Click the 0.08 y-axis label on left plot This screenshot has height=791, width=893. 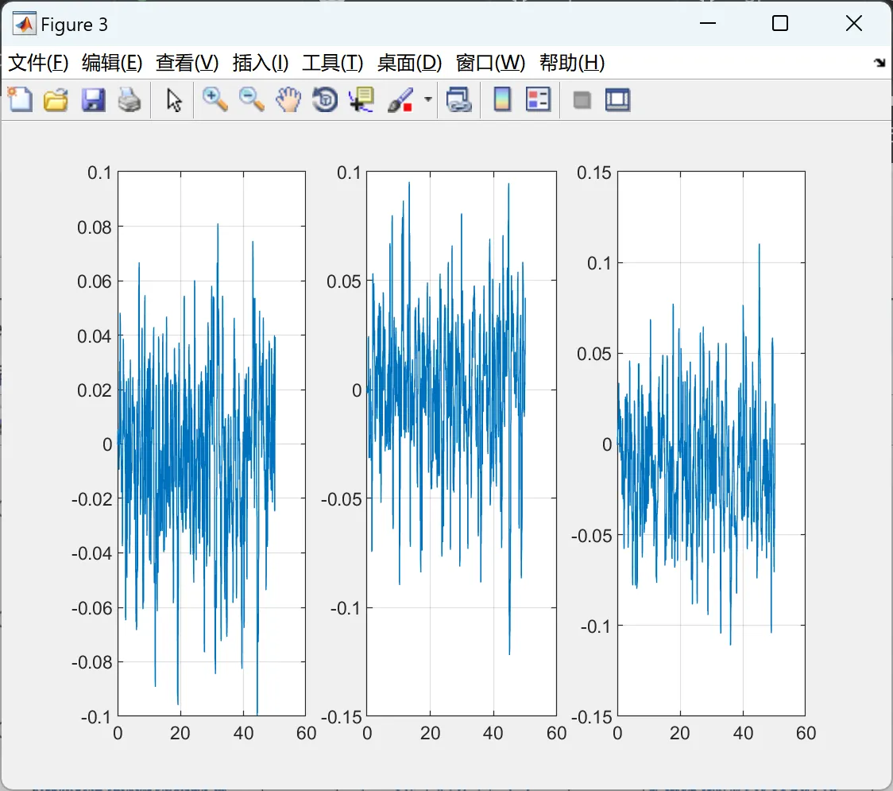94,227
